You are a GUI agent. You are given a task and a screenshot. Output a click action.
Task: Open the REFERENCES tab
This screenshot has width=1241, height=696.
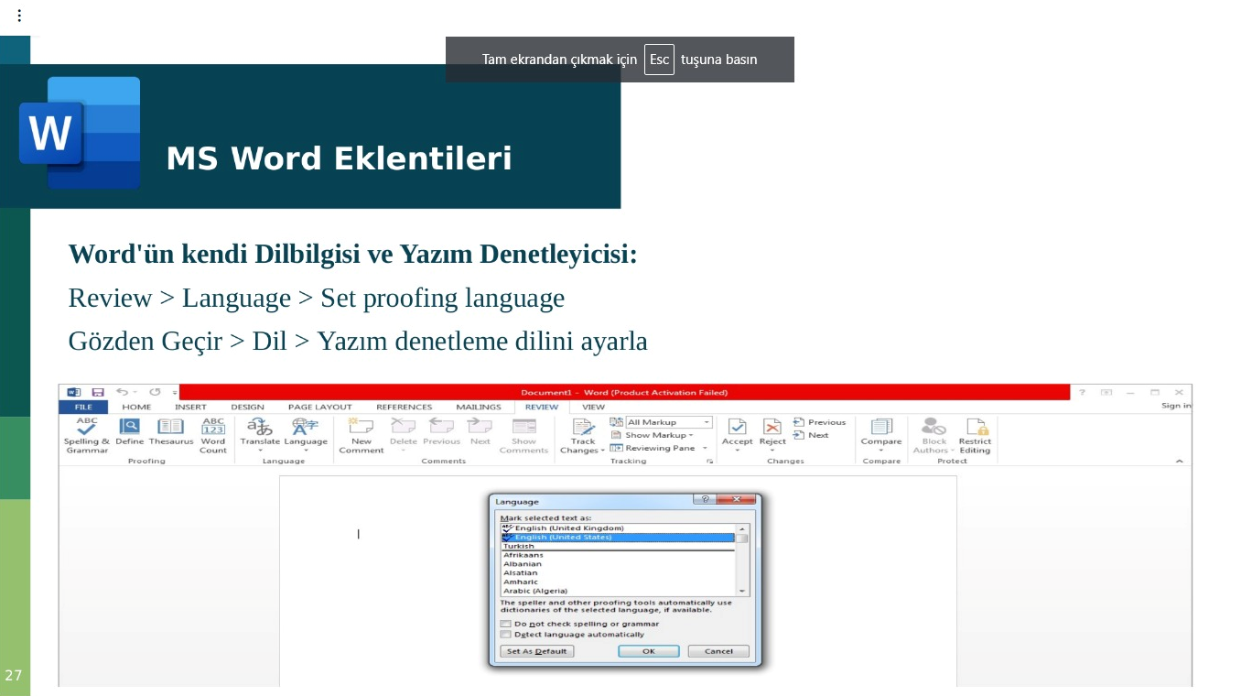(404, 407)
